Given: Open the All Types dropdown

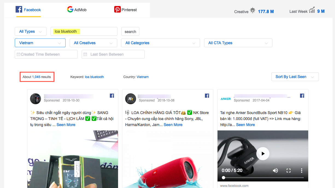Looking at the screenshot, I should [x=31, y=31].
